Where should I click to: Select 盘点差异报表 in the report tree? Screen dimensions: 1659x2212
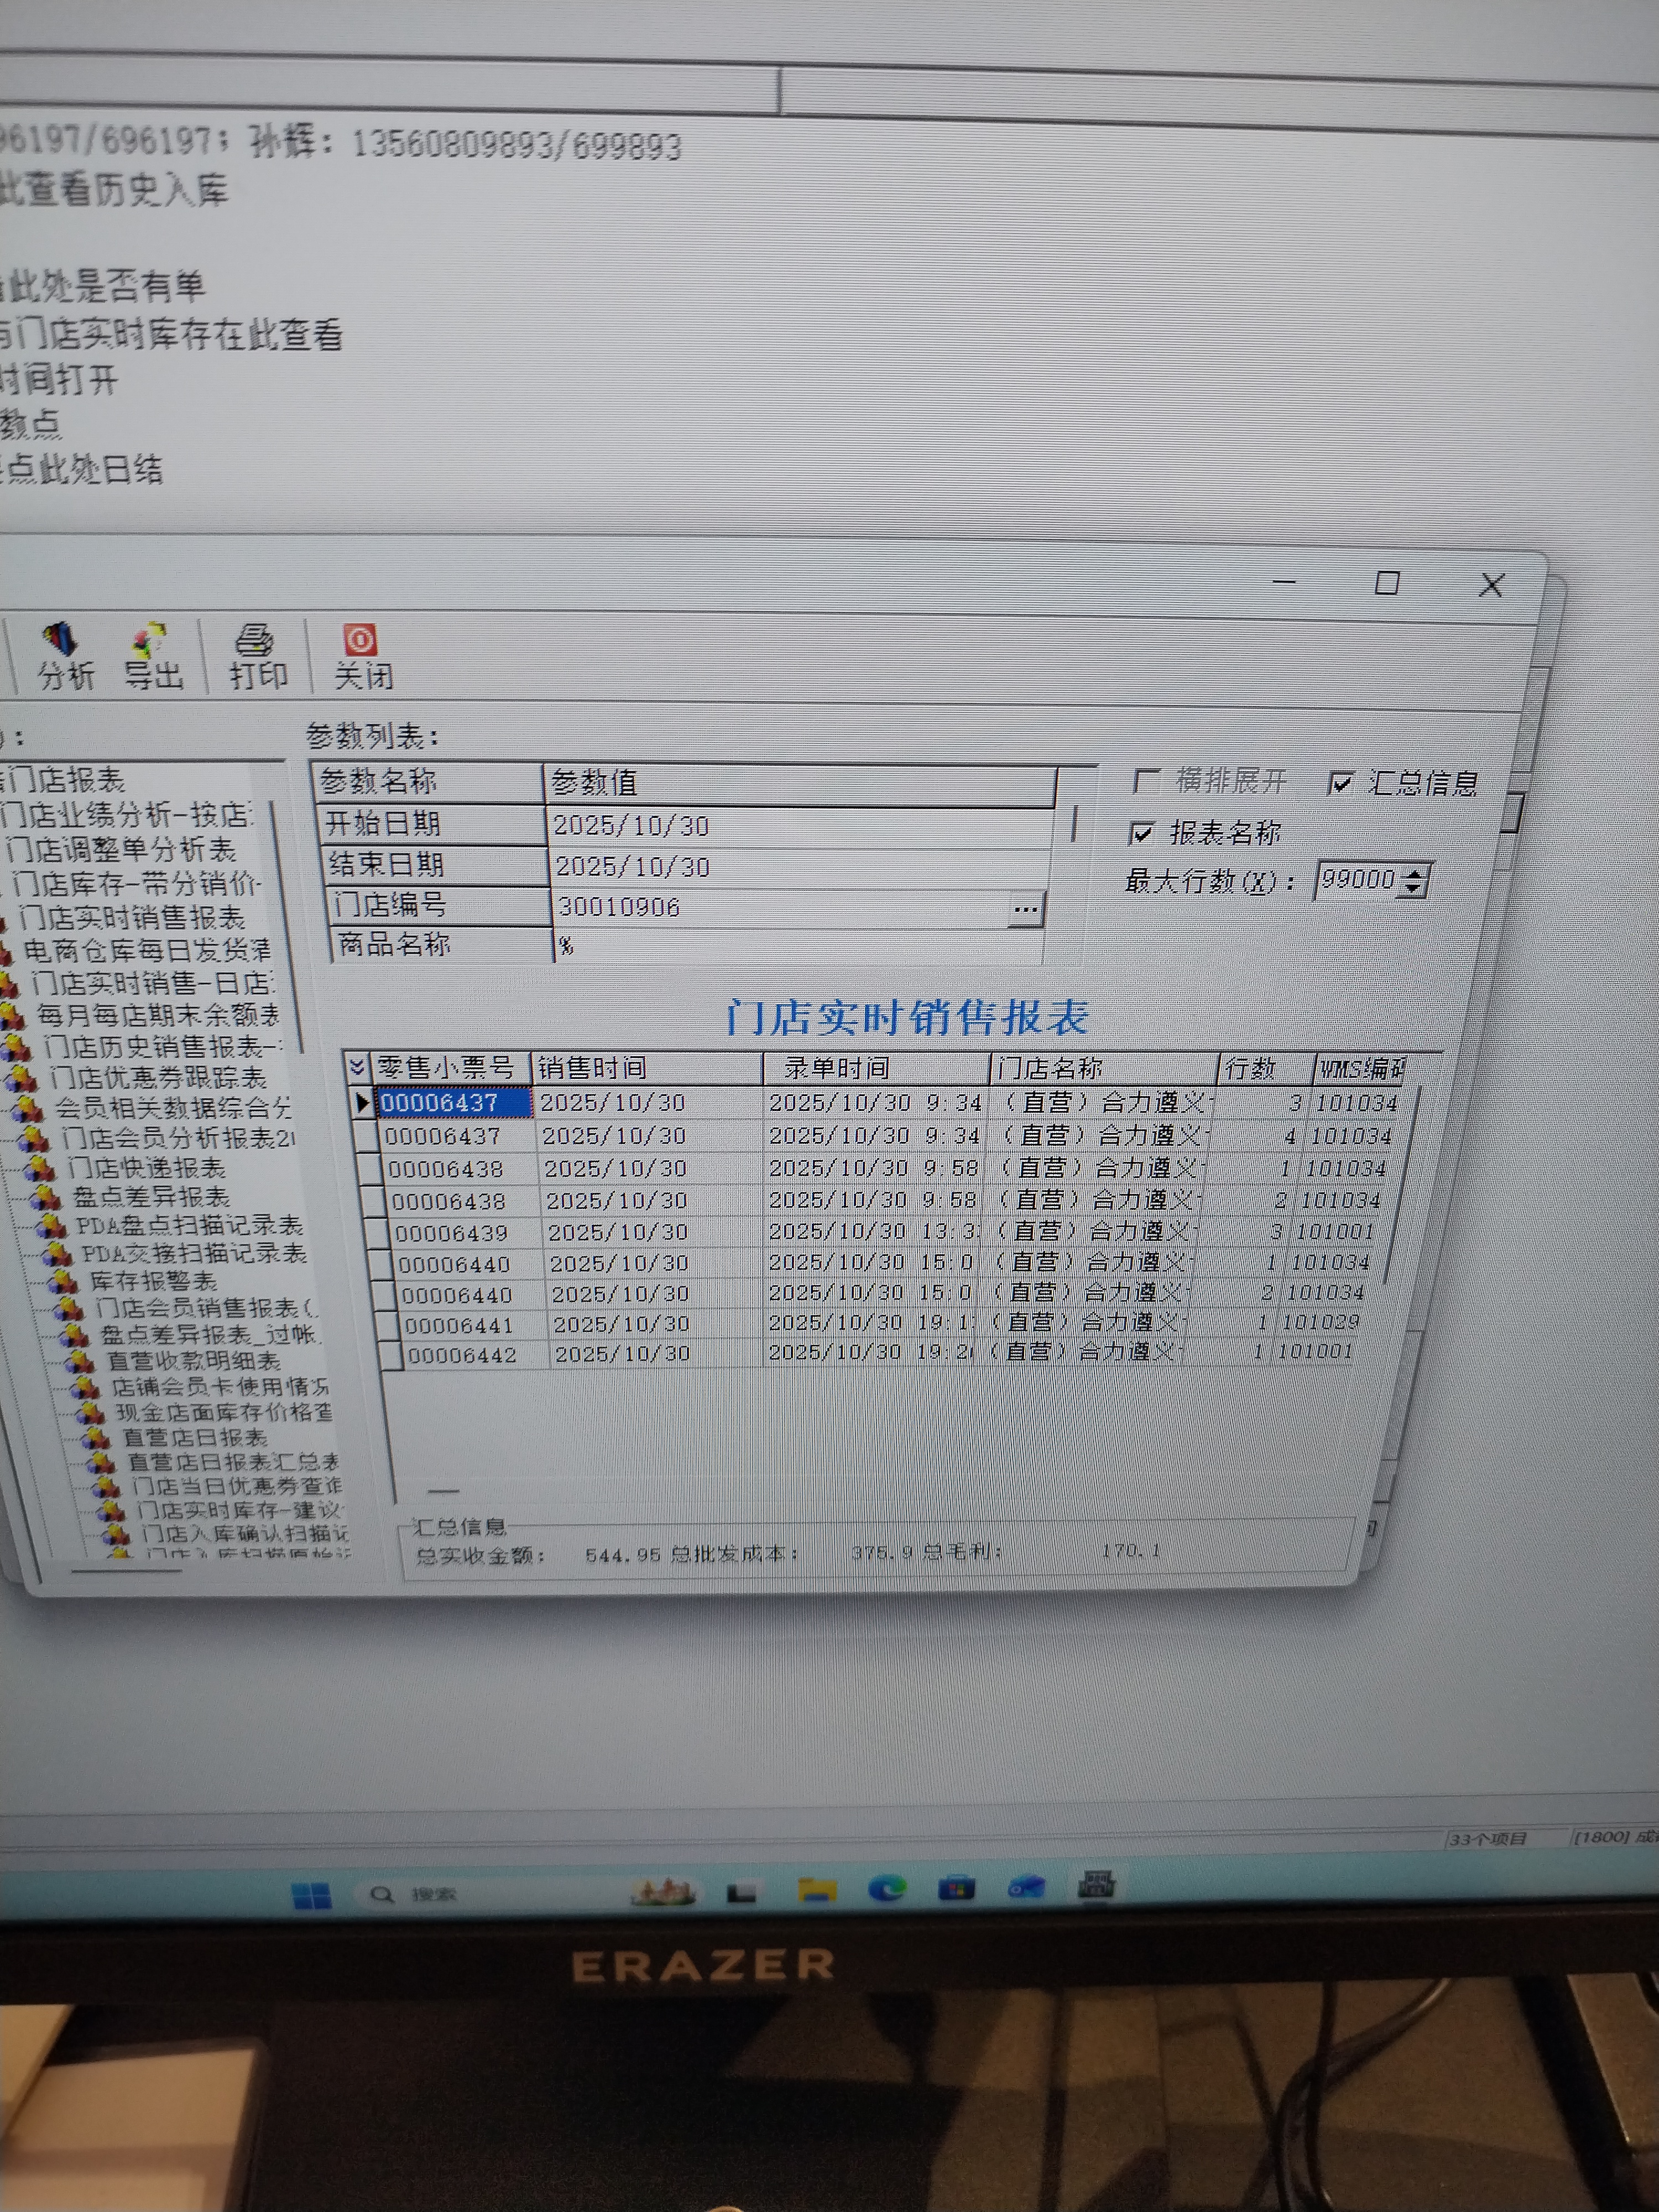150,1196
